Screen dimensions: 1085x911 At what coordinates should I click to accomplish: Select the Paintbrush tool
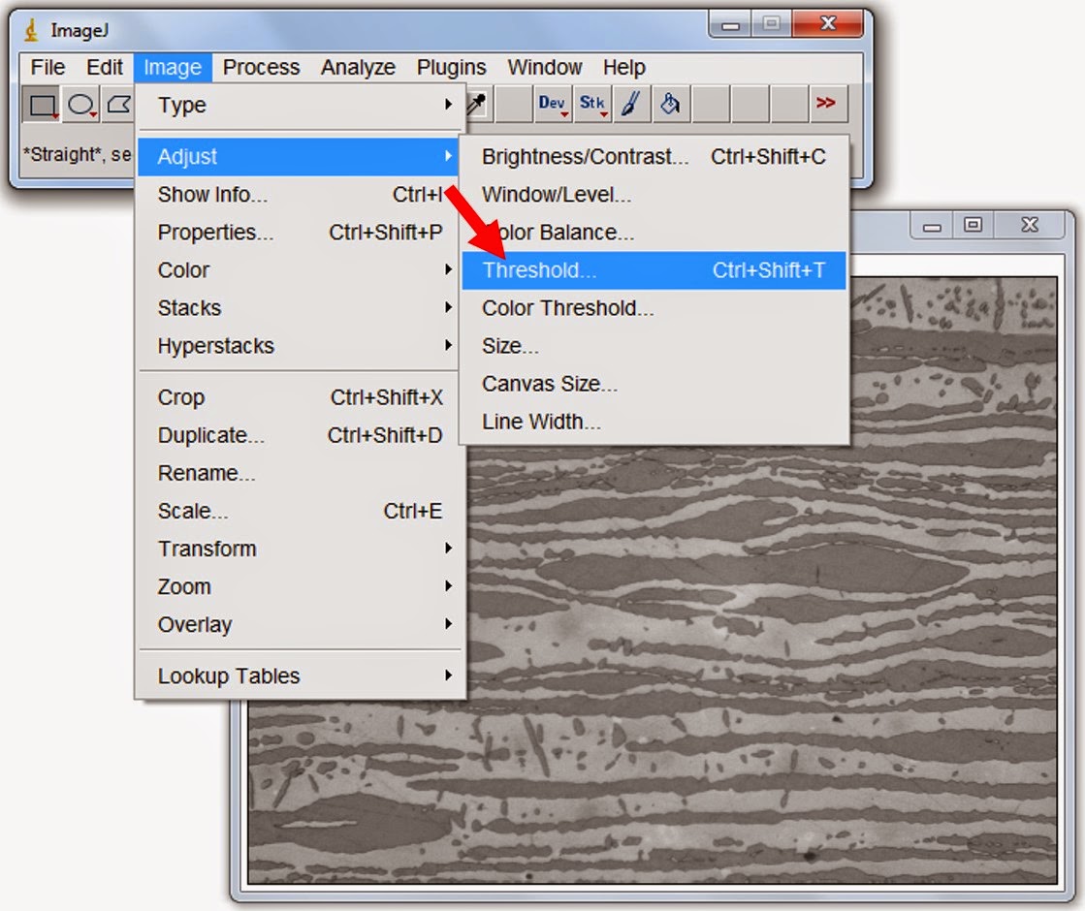click(631, 104)
